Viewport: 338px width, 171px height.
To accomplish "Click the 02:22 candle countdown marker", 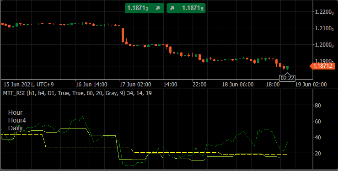I will pos(287,78).
